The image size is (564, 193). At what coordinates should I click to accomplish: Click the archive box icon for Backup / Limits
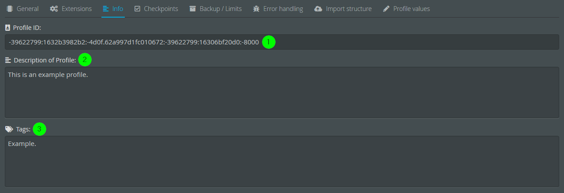click(193, 9)
